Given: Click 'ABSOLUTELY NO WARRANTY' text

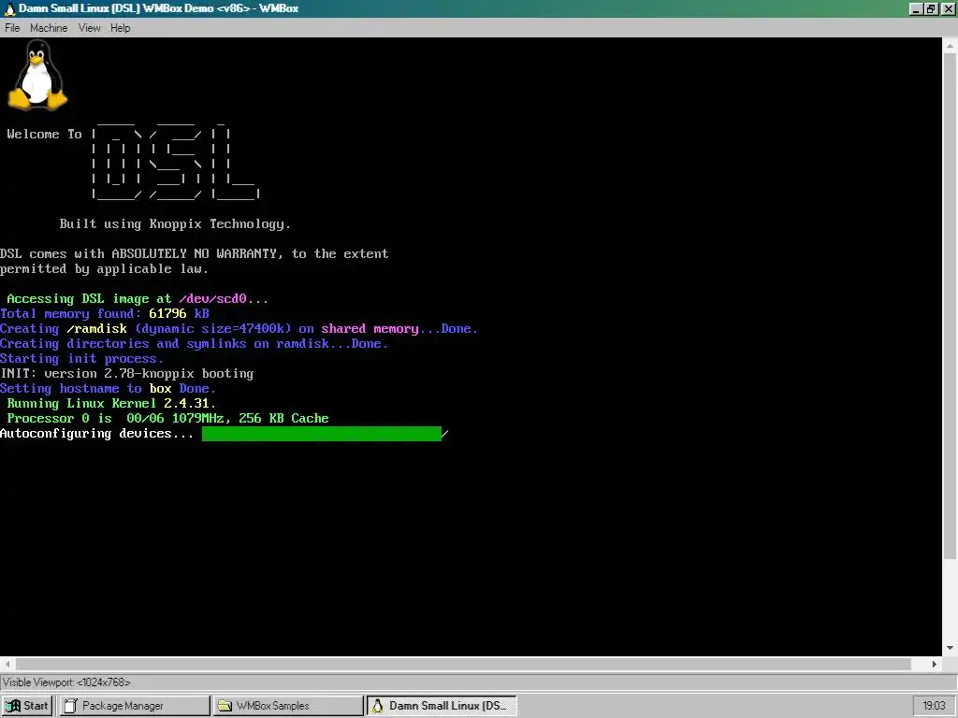Looking at the screenshot, I should [x=195, y=253].
